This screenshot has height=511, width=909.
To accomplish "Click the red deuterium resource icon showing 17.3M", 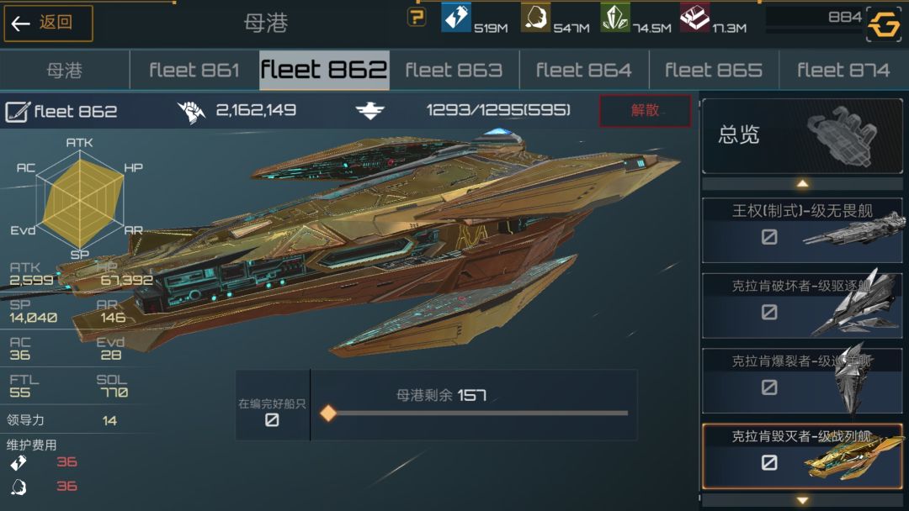I will tap(694, 17).
